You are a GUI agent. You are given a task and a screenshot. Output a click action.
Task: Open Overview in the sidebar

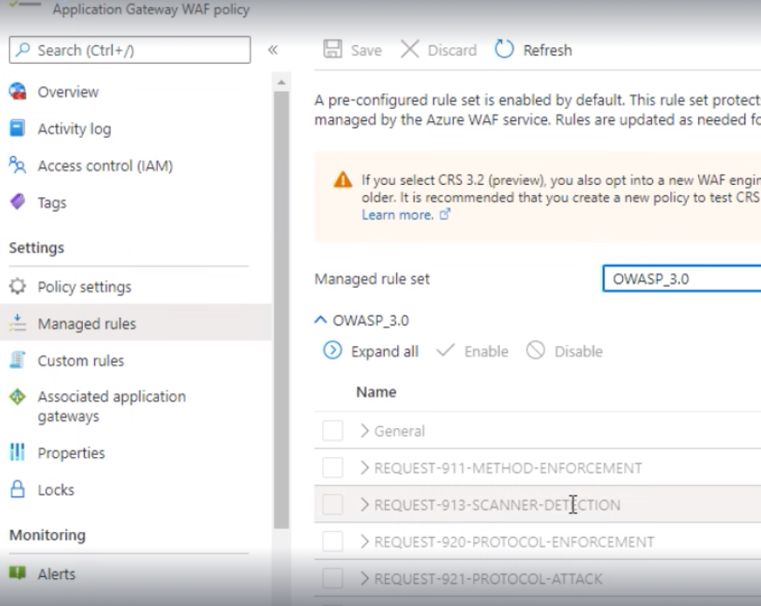68,92
